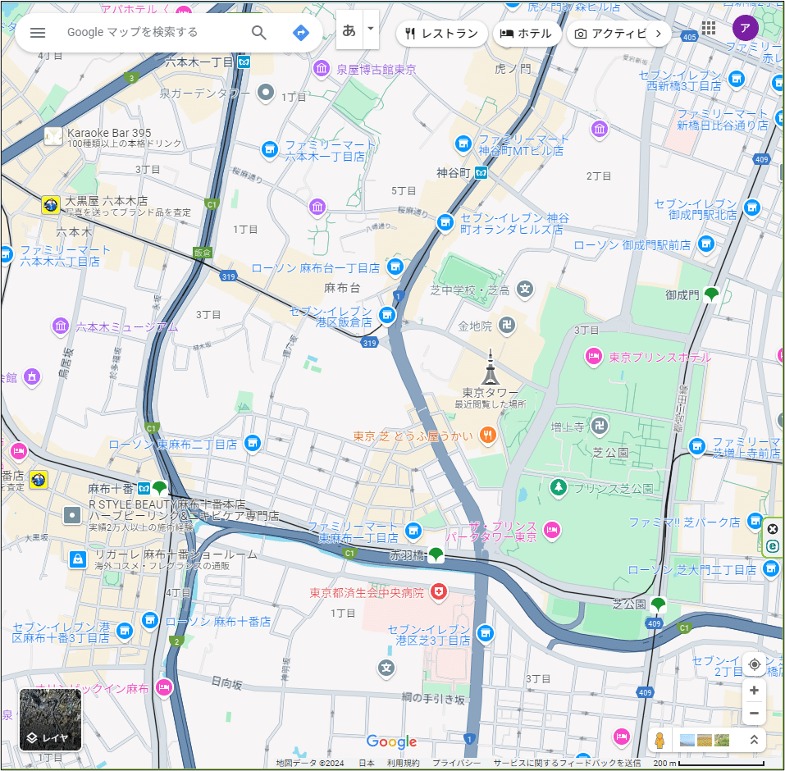Click the ローソン 御成門駅前店 store pin
Image resolution: width=785 pixels, height=771 pixels.
click(x=706, y=244)
